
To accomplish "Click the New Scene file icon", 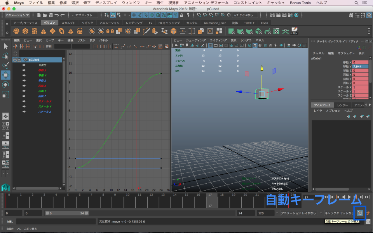I will (x=39, y=15).
